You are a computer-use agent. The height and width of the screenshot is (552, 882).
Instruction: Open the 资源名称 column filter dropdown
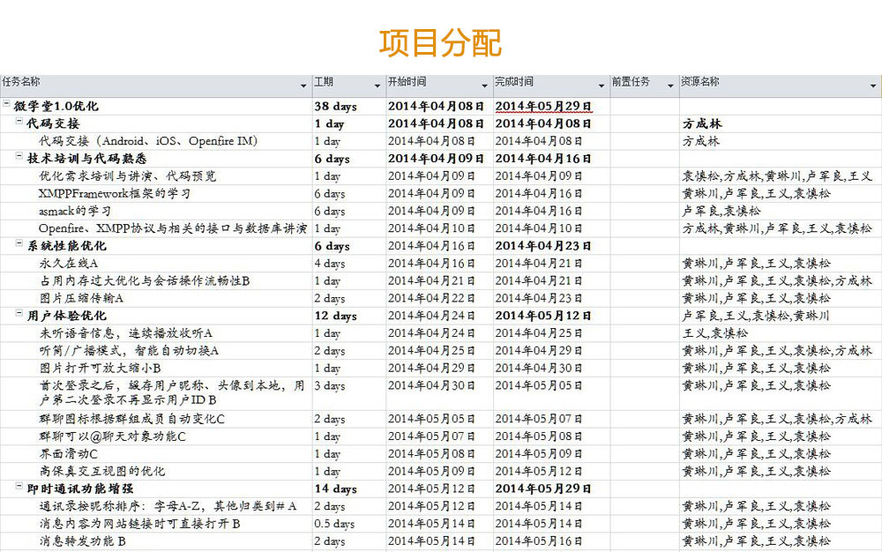click(x=874, y=86)
